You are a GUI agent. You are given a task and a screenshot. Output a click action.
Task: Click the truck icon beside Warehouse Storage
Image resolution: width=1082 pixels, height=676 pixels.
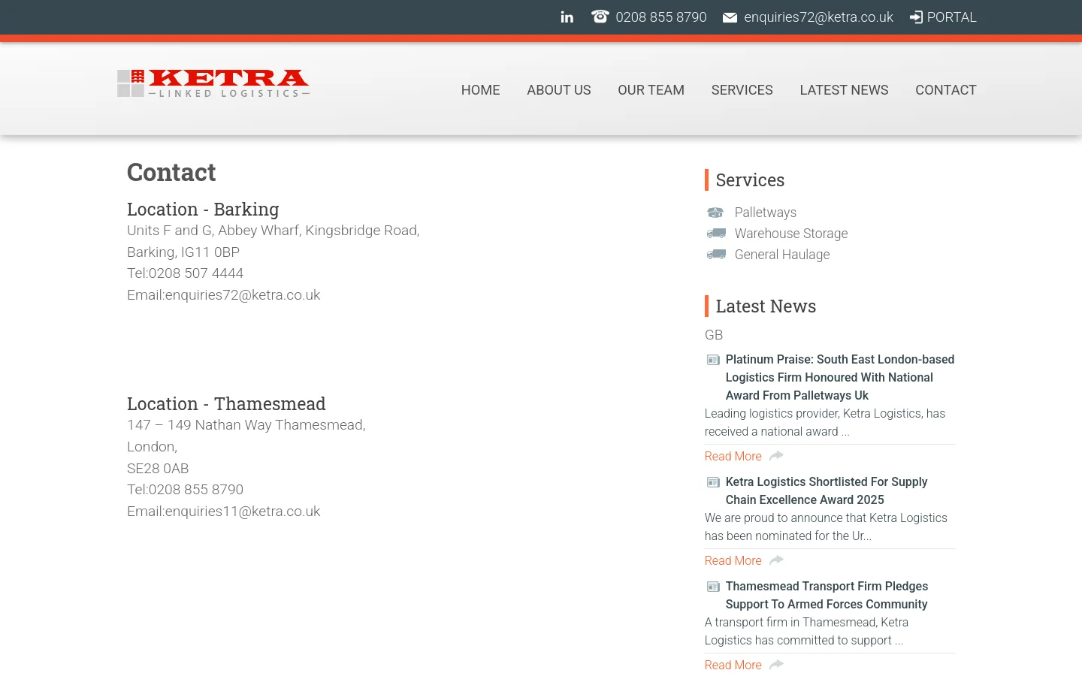(x=716, y=234)
